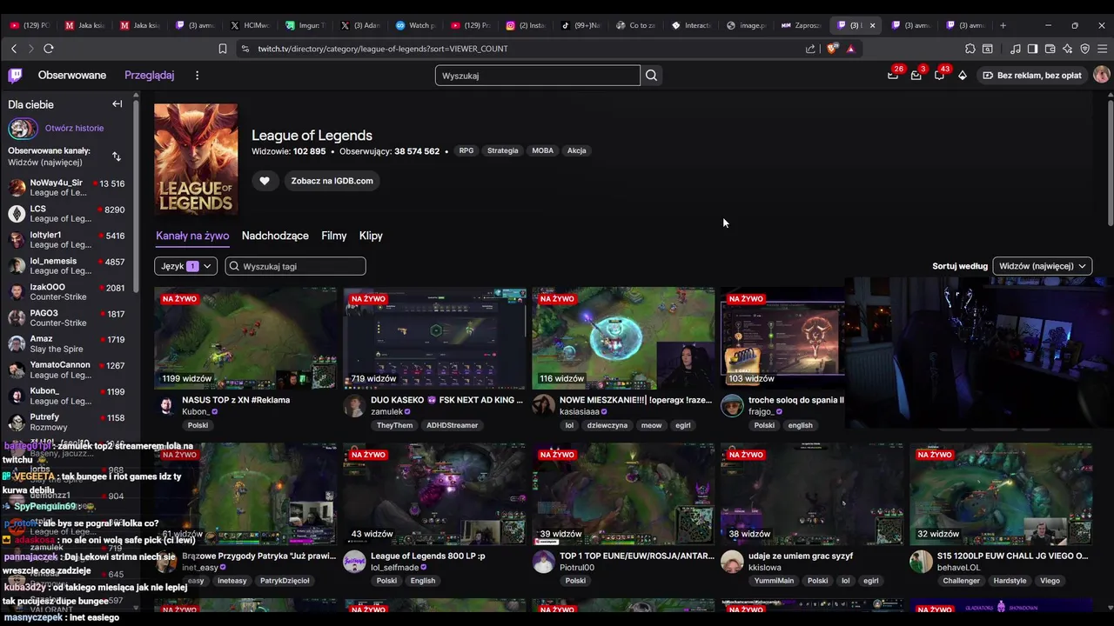Open Brave VPN shield icon
The image size is (1114, 626).
(1084, 49)
